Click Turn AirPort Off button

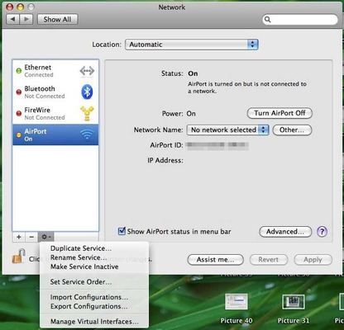coord(279,113)
